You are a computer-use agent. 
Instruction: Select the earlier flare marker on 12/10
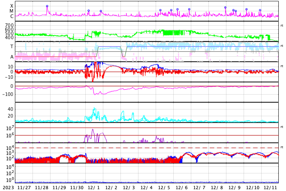pyautogui.click(x=246, y=9)
